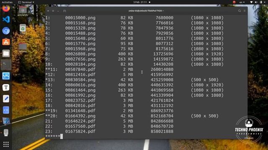268x150 pixels.
Task: Open Ubuntu Software store icon
Action: click(6, 42)
